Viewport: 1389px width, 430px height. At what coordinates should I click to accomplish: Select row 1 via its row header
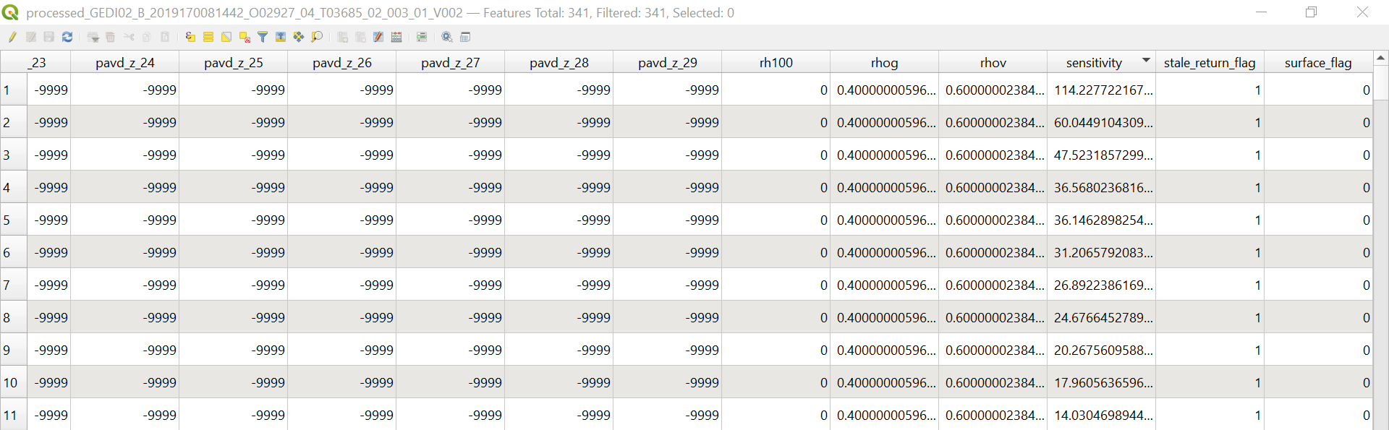(x=14, y=90)
